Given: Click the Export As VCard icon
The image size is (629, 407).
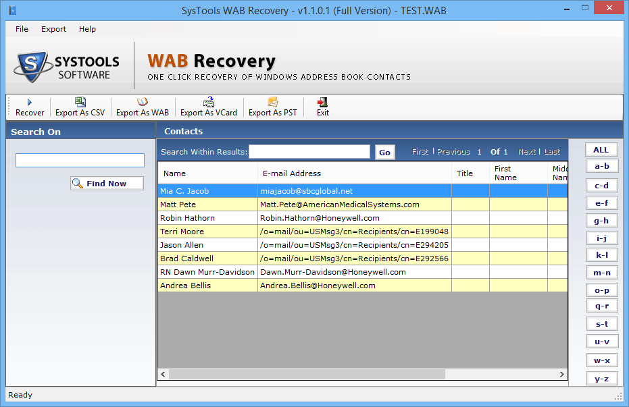Looking at the screenshot, I should pyautogui.click(x=209, y=102).
